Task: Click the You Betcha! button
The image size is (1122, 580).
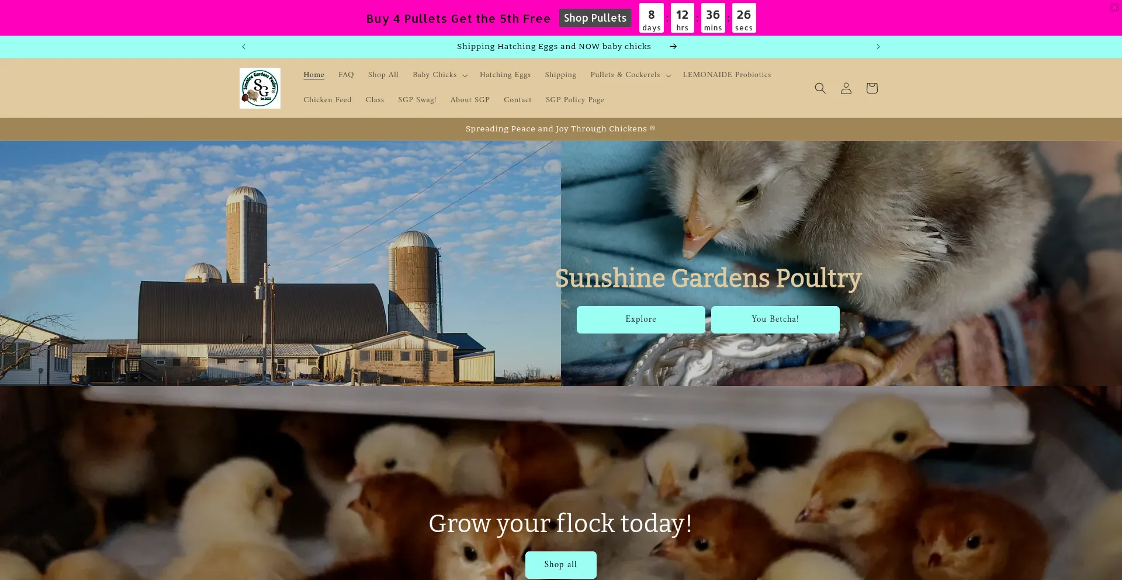Action: 775,319
